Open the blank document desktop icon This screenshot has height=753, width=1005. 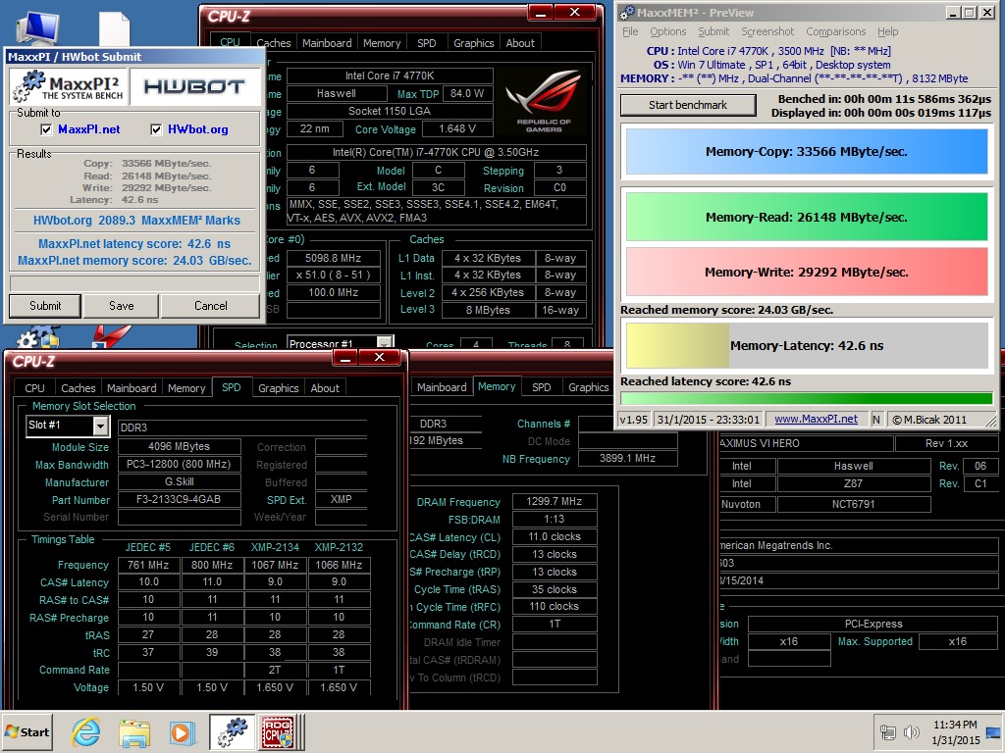114,28
